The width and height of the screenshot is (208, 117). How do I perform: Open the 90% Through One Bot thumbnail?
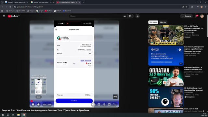166,97
